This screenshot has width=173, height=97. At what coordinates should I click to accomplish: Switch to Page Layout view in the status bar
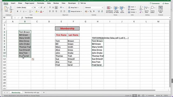pyautogui.click(x=139, y=95)
